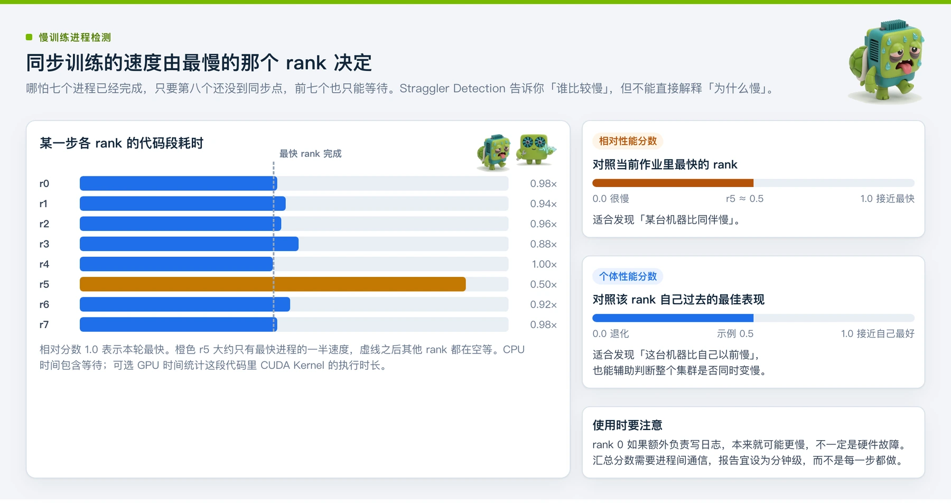Click the 慢训练进程检测 section label
Image resolution: width=951 pixels, height=503 pixels.
(x=75, y=38)
